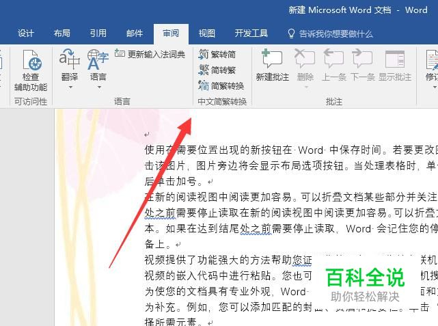Click the line starting 为使您的文档具有专业外观
The image size is (438, 326).
click(225, 292)
